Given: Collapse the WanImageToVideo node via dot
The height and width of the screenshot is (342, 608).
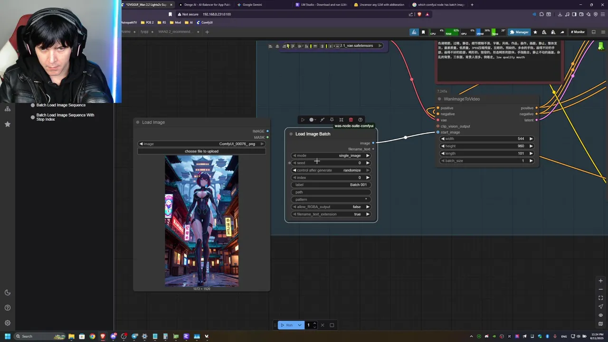Looking at the screenshot, I should [439, 99].
